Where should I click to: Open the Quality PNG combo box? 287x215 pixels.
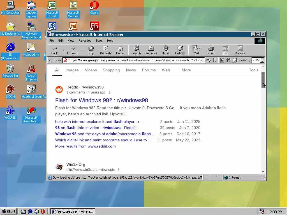click(x=258, y=60)
